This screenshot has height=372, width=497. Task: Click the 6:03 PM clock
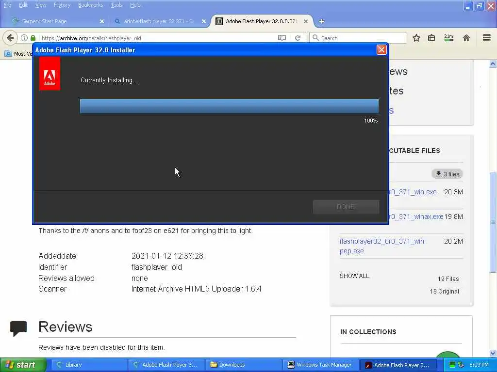(479, 365)
